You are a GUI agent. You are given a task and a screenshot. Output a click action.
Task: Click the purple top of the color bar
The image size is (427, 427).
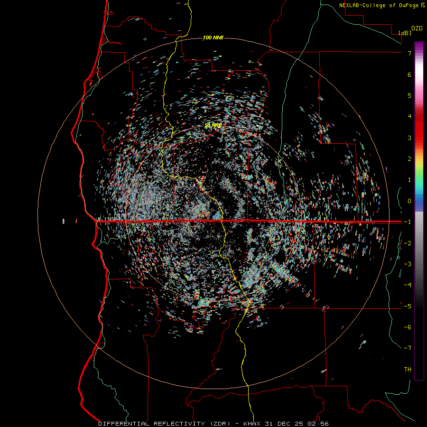pyautogui.click(x=419, y=47)
